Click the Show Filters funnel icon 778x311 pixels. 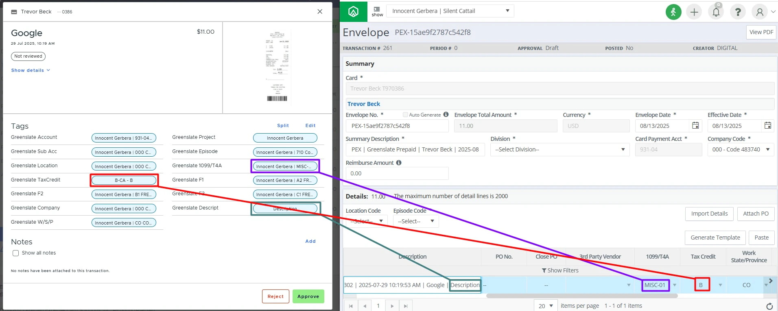point(544,270)
